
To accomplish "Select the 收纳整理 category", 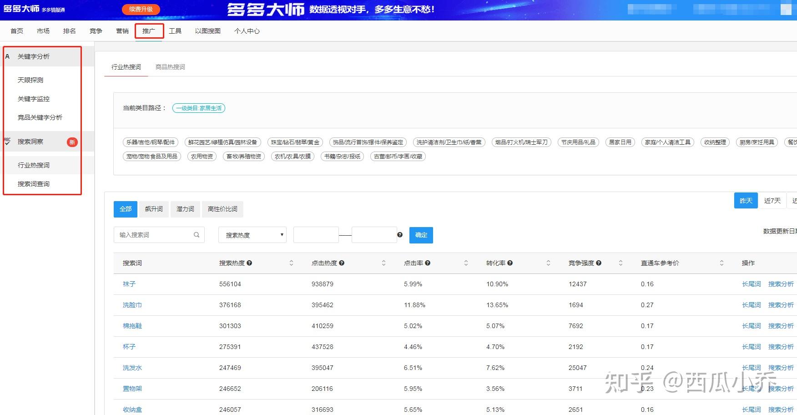I will click(x=715, y=142).
